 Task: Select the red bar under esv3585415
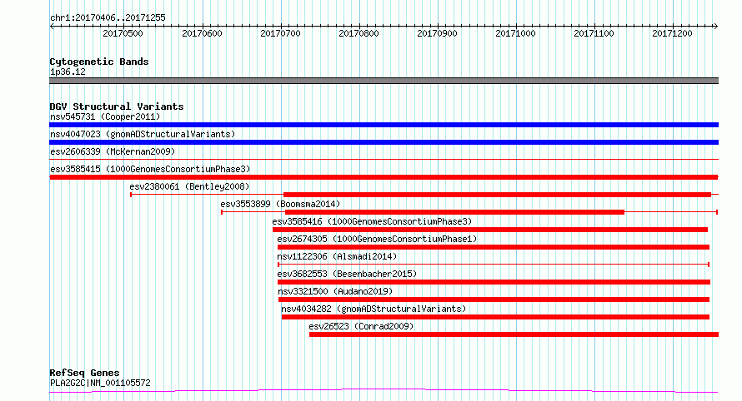[x=384, y=177]
